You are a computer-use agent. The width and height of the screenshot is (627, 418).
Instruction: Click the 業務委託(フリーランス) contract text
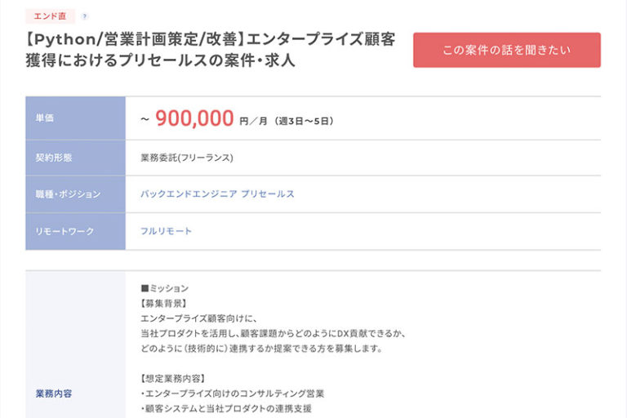click(187, 158)
